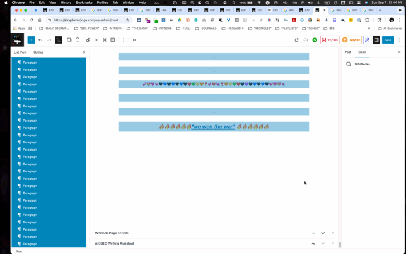
Task: Open block options three-dot menu in toolbar
Action: coord(123,40)
